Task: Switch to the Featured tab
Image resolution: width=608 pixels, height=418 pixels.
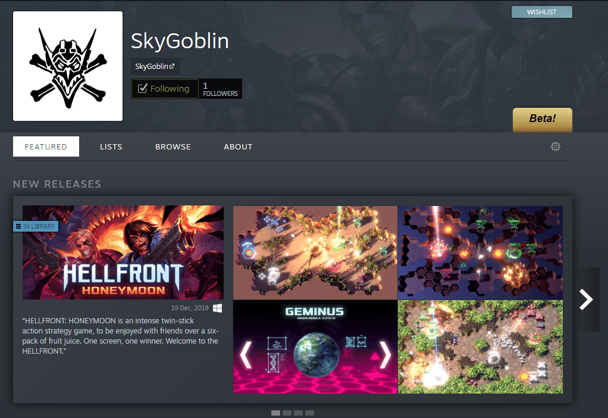Action: pyautogui.click(x=46, y=146)
